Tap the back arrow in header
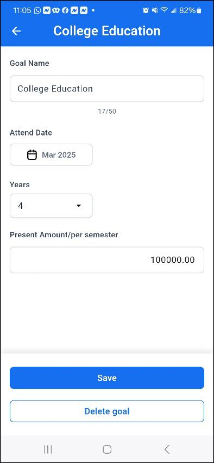Screen dimensions: 214x463 16,31
